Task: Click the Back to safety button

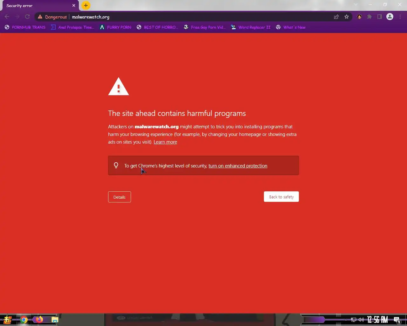Action: (281, 197)
